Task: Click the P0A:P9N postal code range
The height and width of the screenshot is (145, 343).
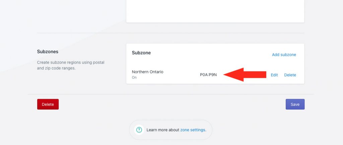Action: pos(208,75)
